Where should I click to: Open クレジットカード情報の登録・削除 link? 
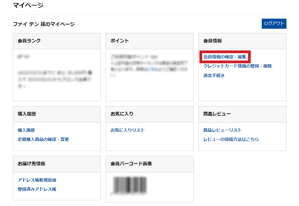[x=237, y=66]
